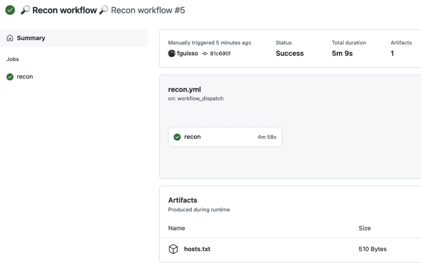This screenshot has height=264, width=421.
Task: Open the Summary tab in the sidebar
Action: (x=74, y=38)
